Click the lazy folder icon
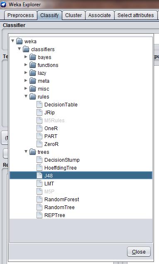Screen dimensions: 159x264 point(33,73)
